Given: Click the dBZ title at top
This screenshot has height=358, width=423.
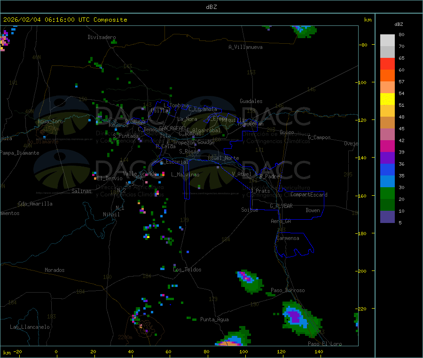Looking at the screenshot, I should 211,7.
